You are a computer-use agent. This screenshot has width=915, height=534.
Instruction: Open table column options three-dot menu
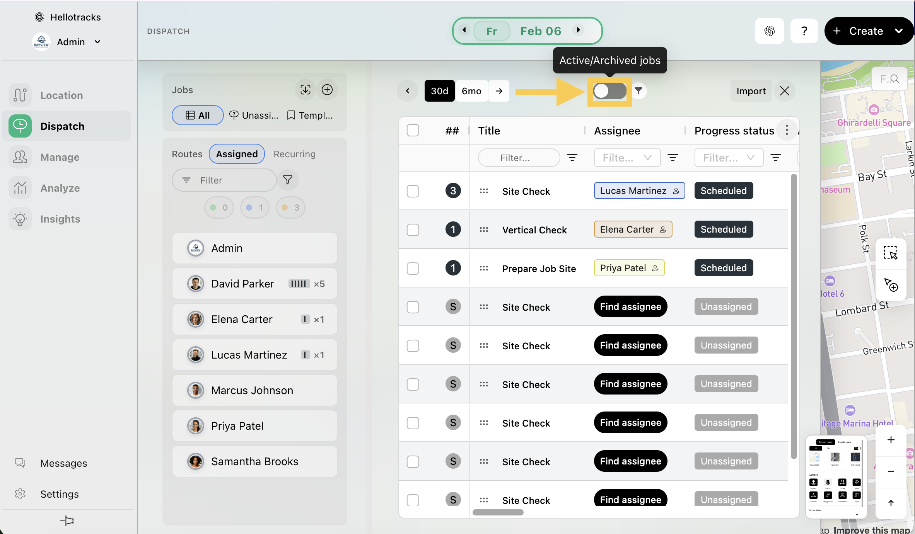(x=787, y=130)
